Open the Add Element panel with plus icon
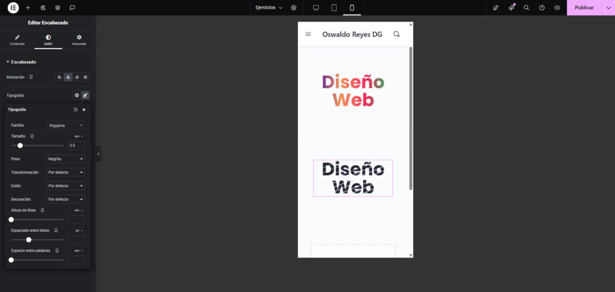This screenshot has width=615, height=292. [28, 8]
